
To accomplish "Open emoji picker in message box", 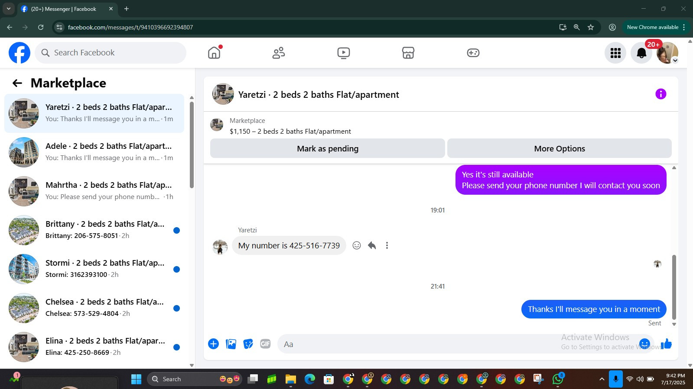I will pyautogui.click(x=644, y=344).
